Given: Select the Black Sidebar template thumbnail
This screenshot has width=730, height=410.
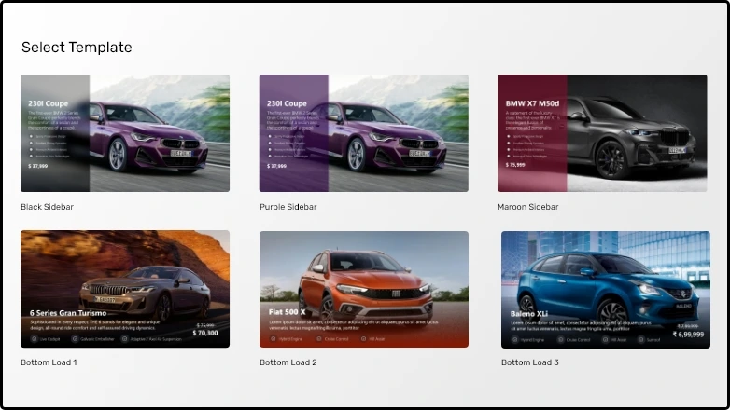Looking at the screenshot, I should click(x=125, y=133).
